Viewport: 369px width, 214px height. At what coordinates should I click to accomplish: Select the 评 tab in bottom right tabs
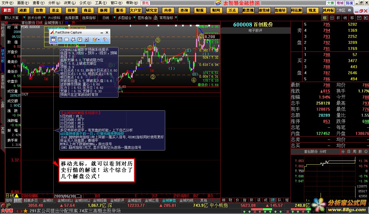click(x=272, y=200)
